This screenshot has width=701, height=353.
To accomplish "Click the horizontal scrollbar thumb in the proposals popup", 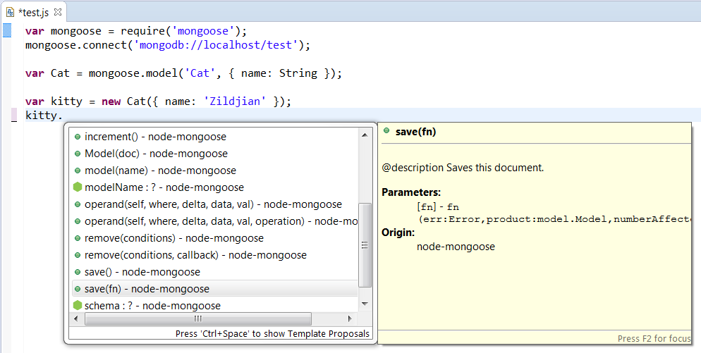I will (x=197, y=318).
